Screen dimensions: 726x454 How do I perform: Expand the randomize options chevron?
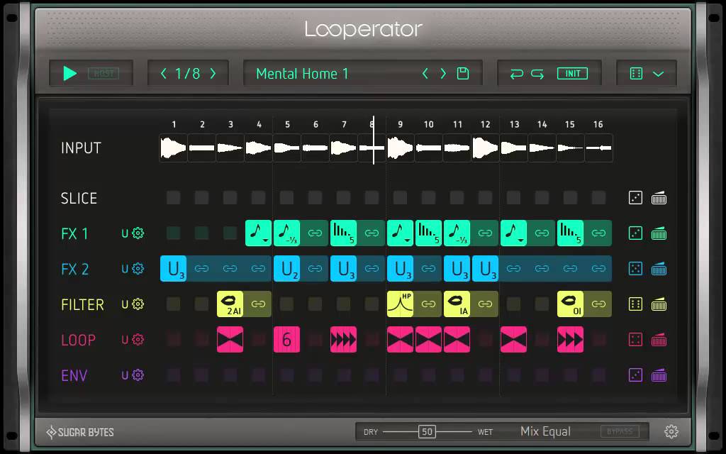pyautogui.click(x=659, y=74)
